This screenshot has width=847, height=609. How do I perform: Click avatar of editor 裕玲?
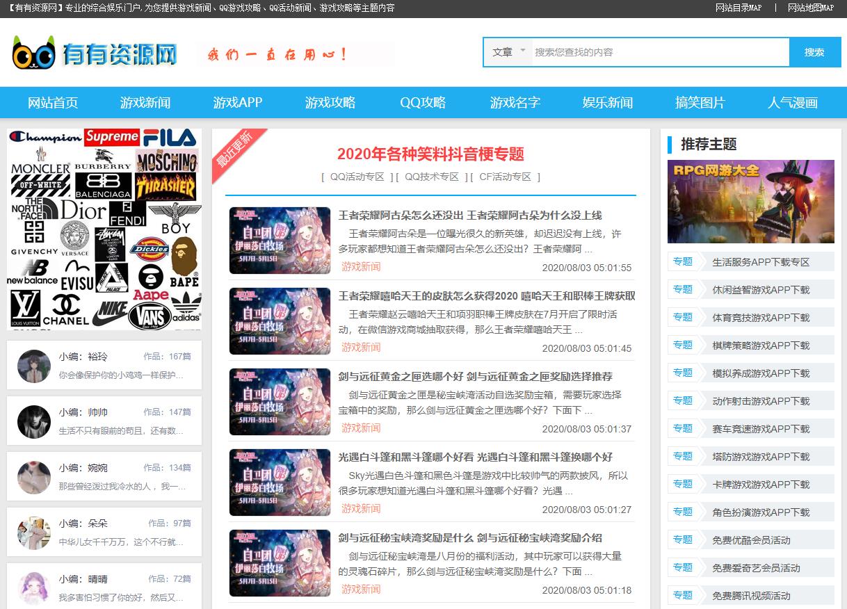(x=34, y=366)
